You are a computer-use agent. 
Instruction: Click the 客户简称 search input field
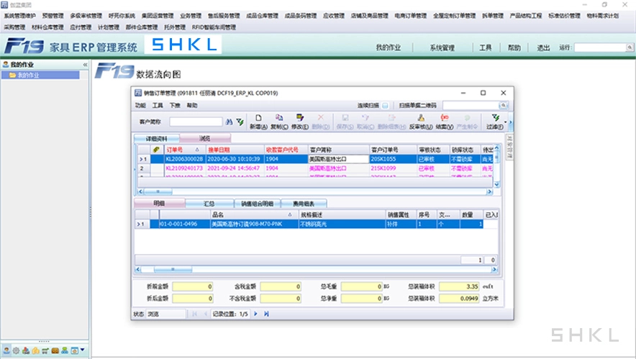(x=196, y=122)
